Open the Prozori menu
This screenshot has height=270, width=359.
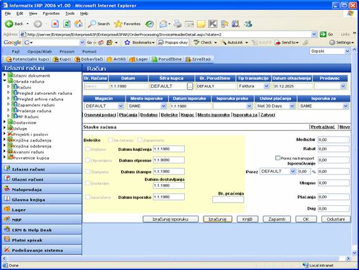click(x=67, y=52)
